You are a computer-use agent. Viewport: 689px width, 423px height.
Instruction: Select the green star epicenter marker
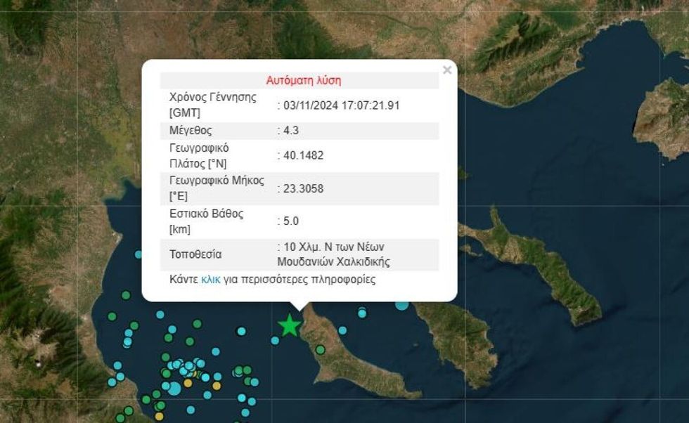(290, 325)
